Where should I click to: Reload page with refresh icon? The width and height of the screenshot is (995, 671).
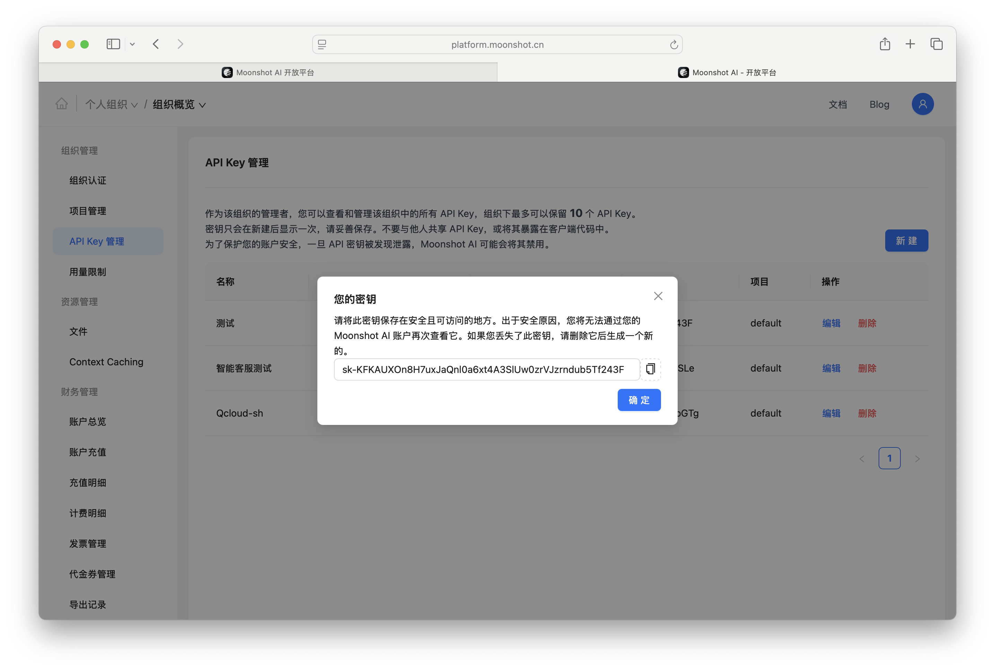(674, 45)
